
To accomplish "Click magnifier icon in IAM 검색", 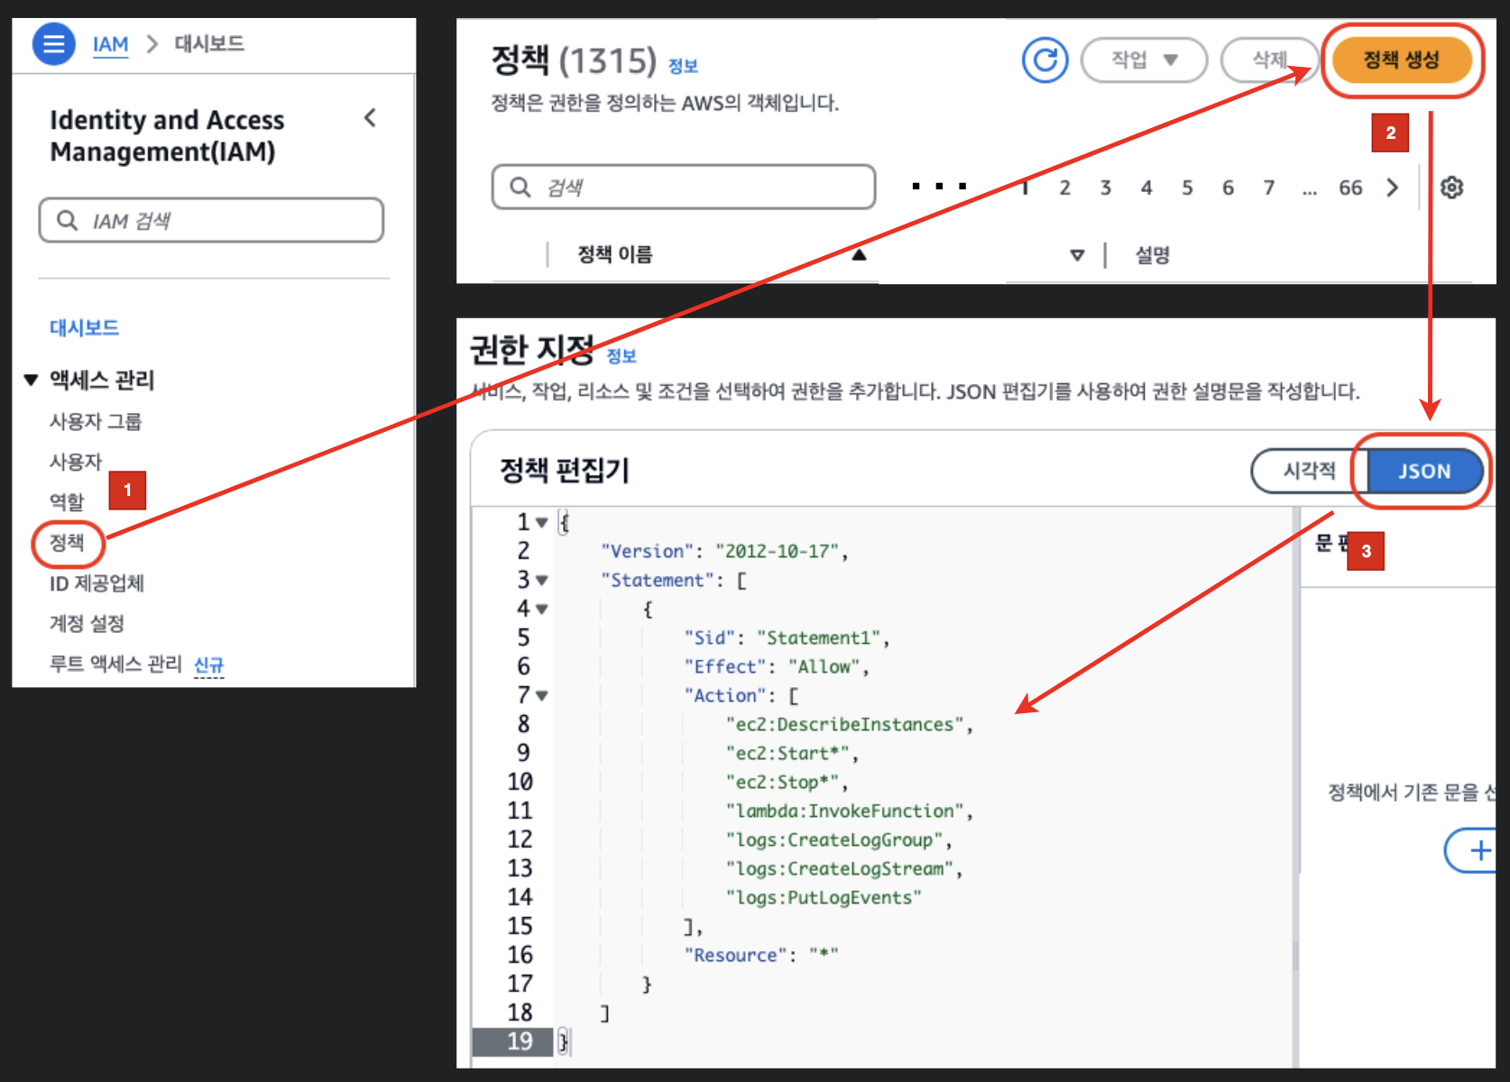I will click(68, 220).
